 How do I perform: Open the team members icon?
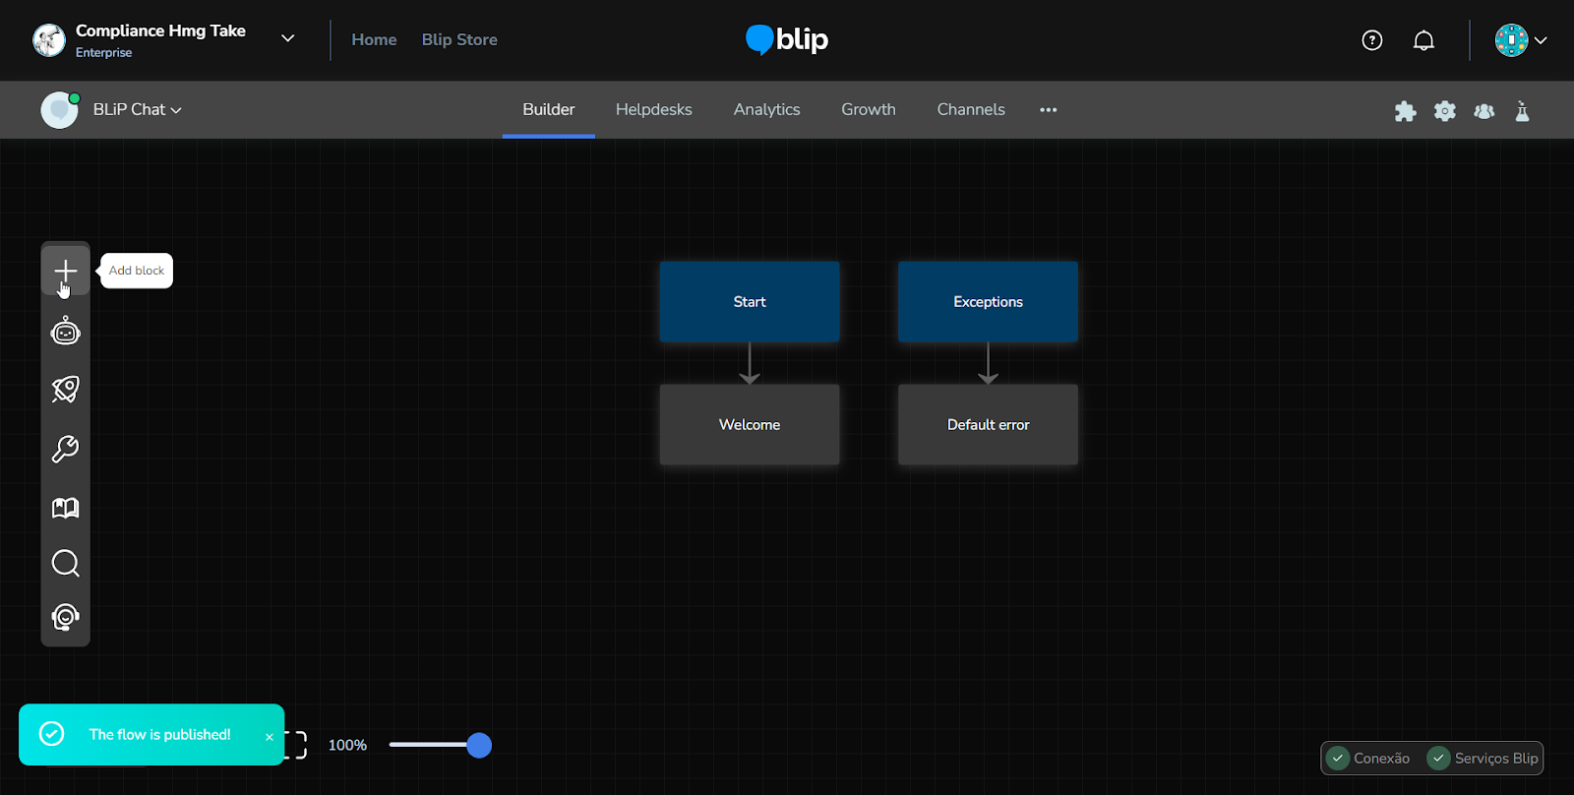pos(1483,111)
